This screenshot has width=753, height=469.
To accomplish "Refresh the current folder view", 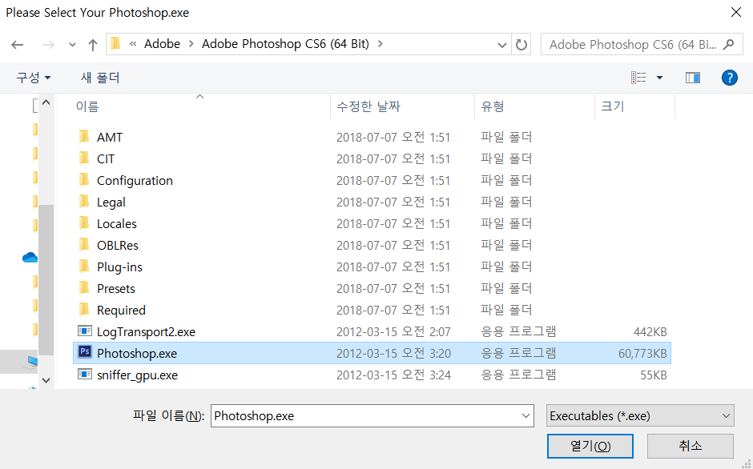I will click(x=521, y=45).
